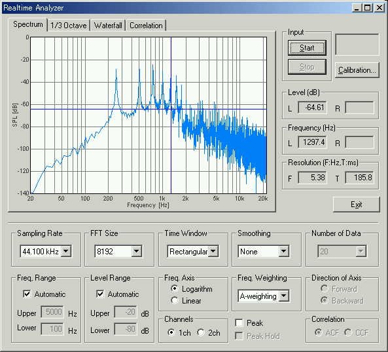This screenshot has height=352, width=388.
Task: Click the Start input button
Action: point(307,48)
